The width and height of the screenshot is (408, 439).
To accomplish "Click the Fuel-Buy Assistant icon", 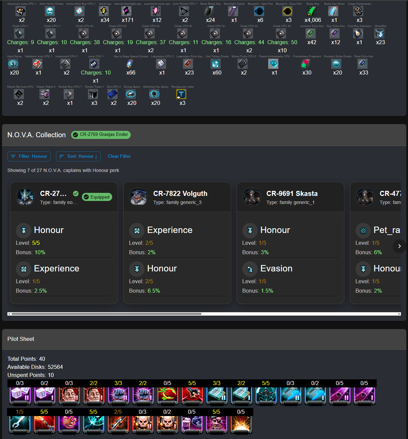I will [358, 34].
